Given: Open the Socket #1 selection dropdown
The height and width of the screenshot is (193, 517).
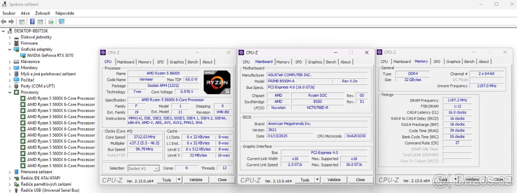Looking at the screenshot, I should [156, 169].
